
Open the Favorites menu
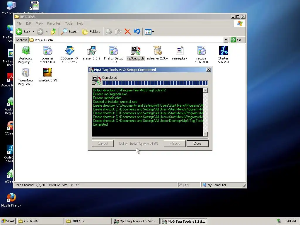[x=54, y=23]
